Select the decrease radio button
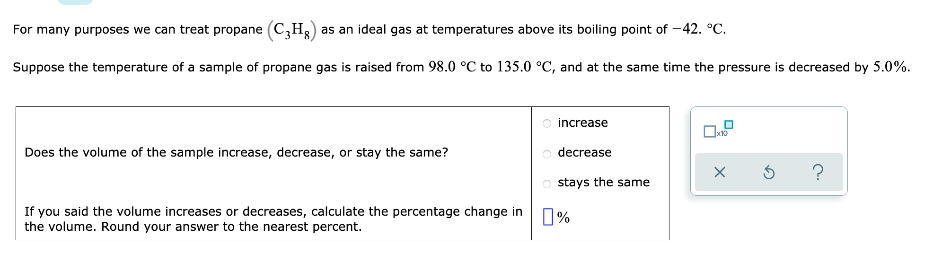933x280 pixels. 546,153
